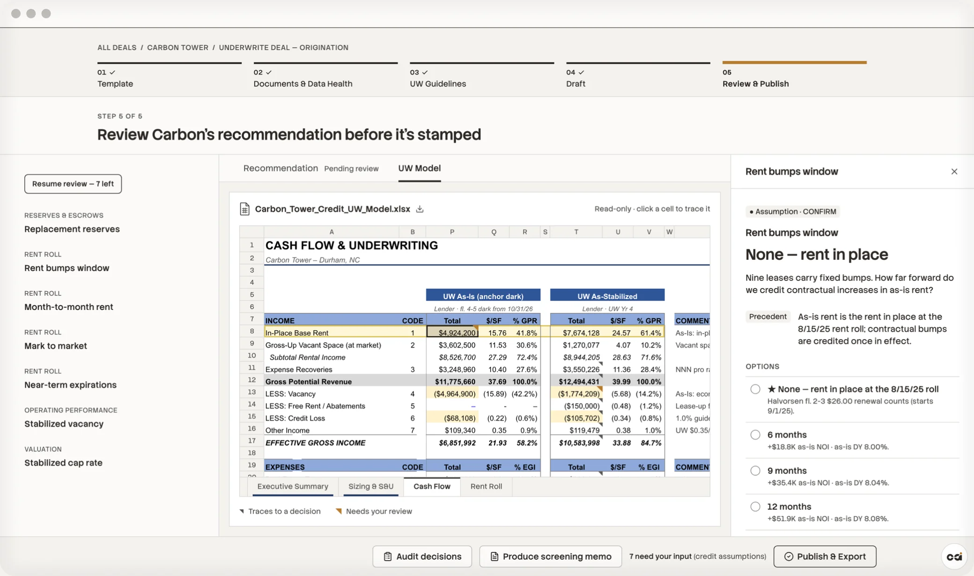Download the Carbon_Tower_Credit_UW_Model.xlsx file
This screenshot has height=576, width=974.
[420, 209]
